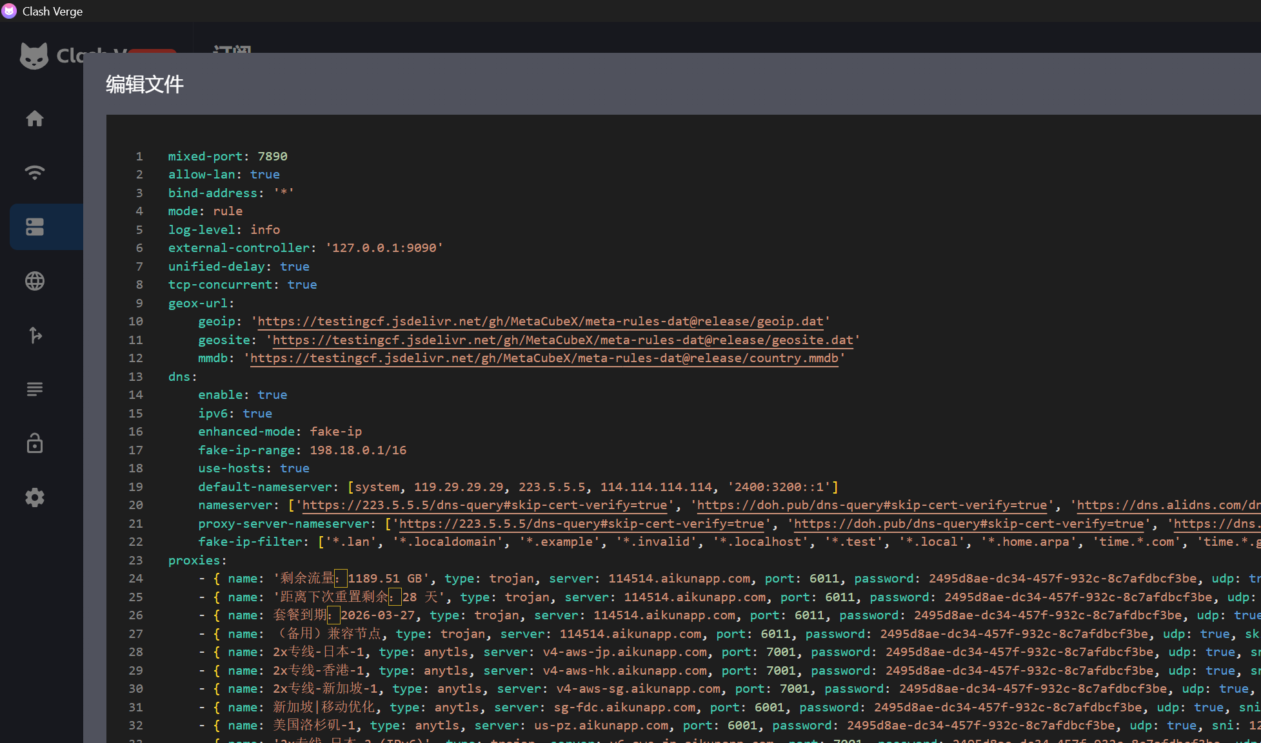Click the 2x专线-日本-1 proxy name
Viewport: 1261px width, 743px height.
click(319, 652)
